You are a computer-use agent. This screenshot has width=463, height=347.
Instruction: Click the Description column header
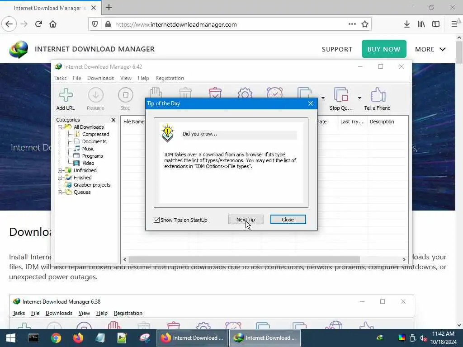pyautogui.click(x=382, y=122)
